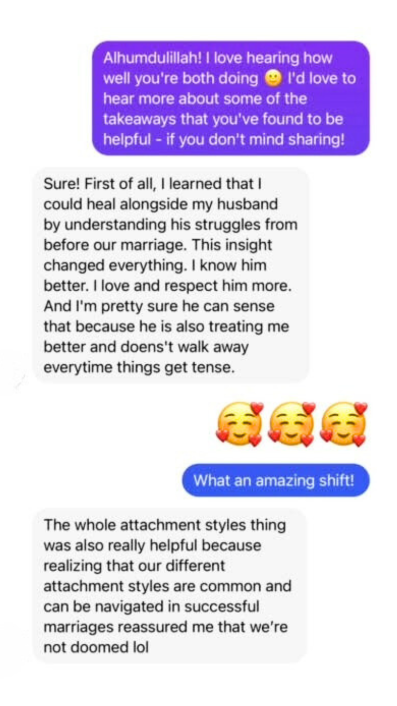Click the gray message starting 'Sure! First of all'
The image size is (397, 706).
171,275
